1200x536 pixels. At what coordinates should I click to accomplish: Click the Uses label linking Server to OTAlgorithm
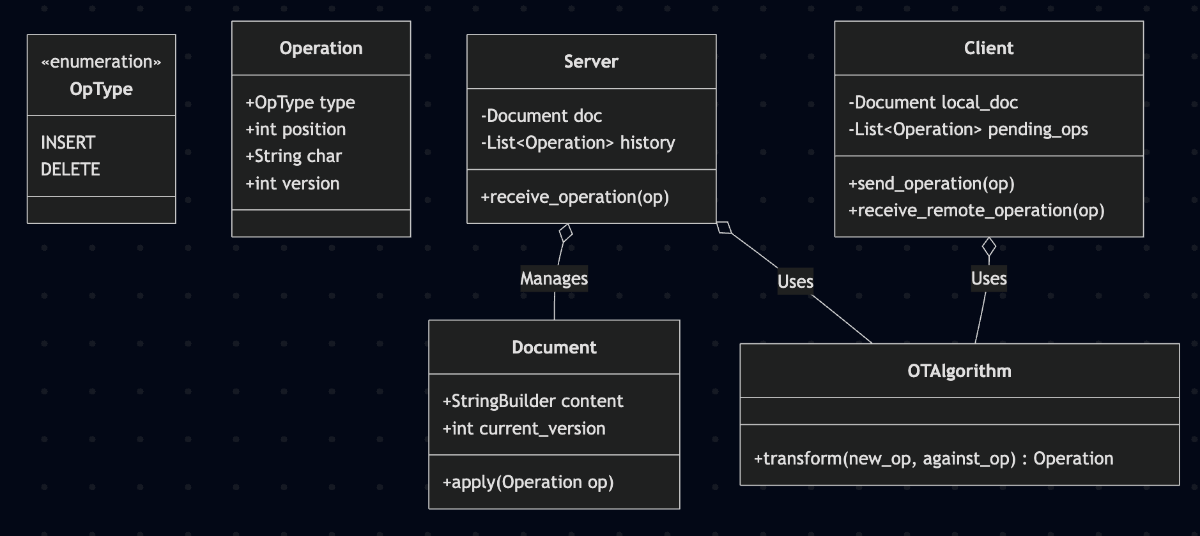tap(795, 281)
